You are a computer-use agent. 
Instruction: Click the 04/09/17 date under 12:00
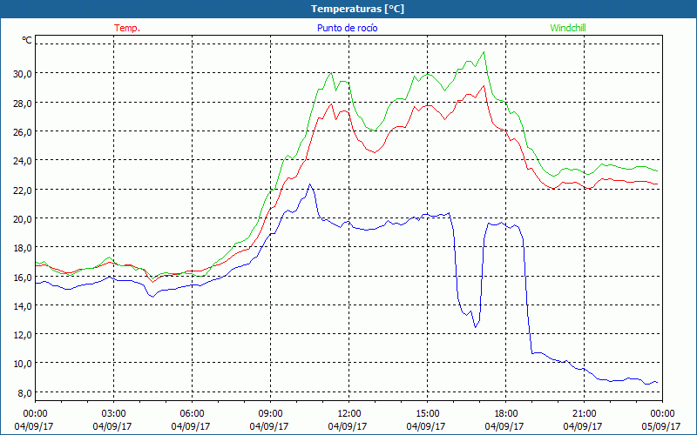347,426
